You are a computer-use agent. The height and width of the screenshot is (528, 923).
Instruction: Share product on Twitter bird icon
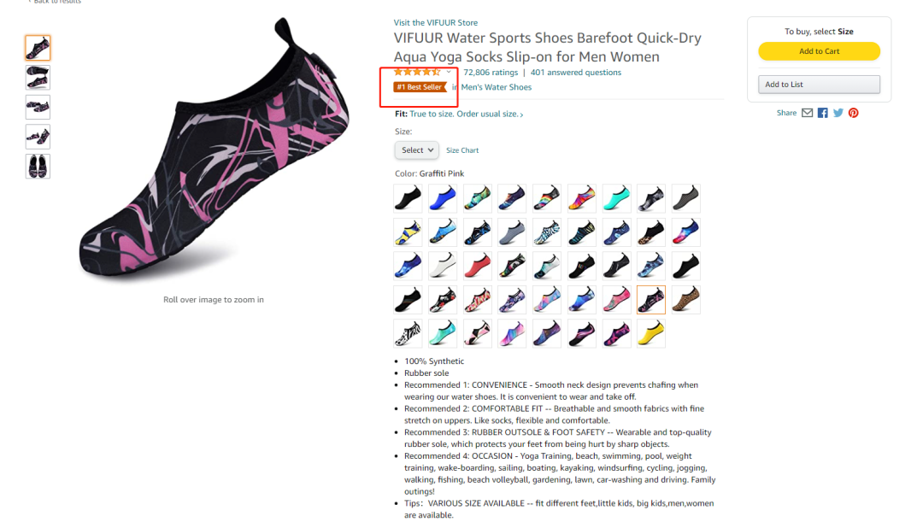coord(838,113)
